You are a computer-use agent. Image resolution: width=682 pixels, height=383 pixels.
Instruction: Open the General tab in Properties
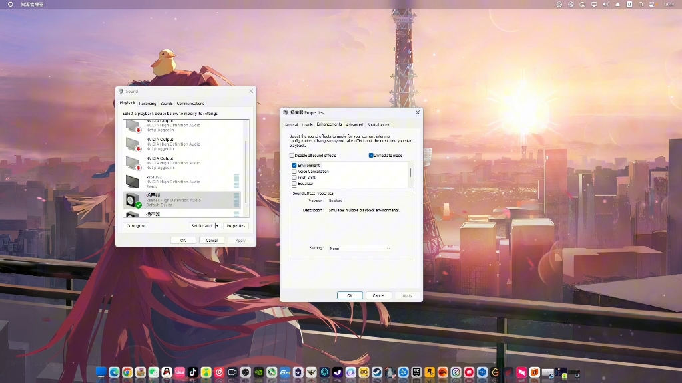coord(291,124)
